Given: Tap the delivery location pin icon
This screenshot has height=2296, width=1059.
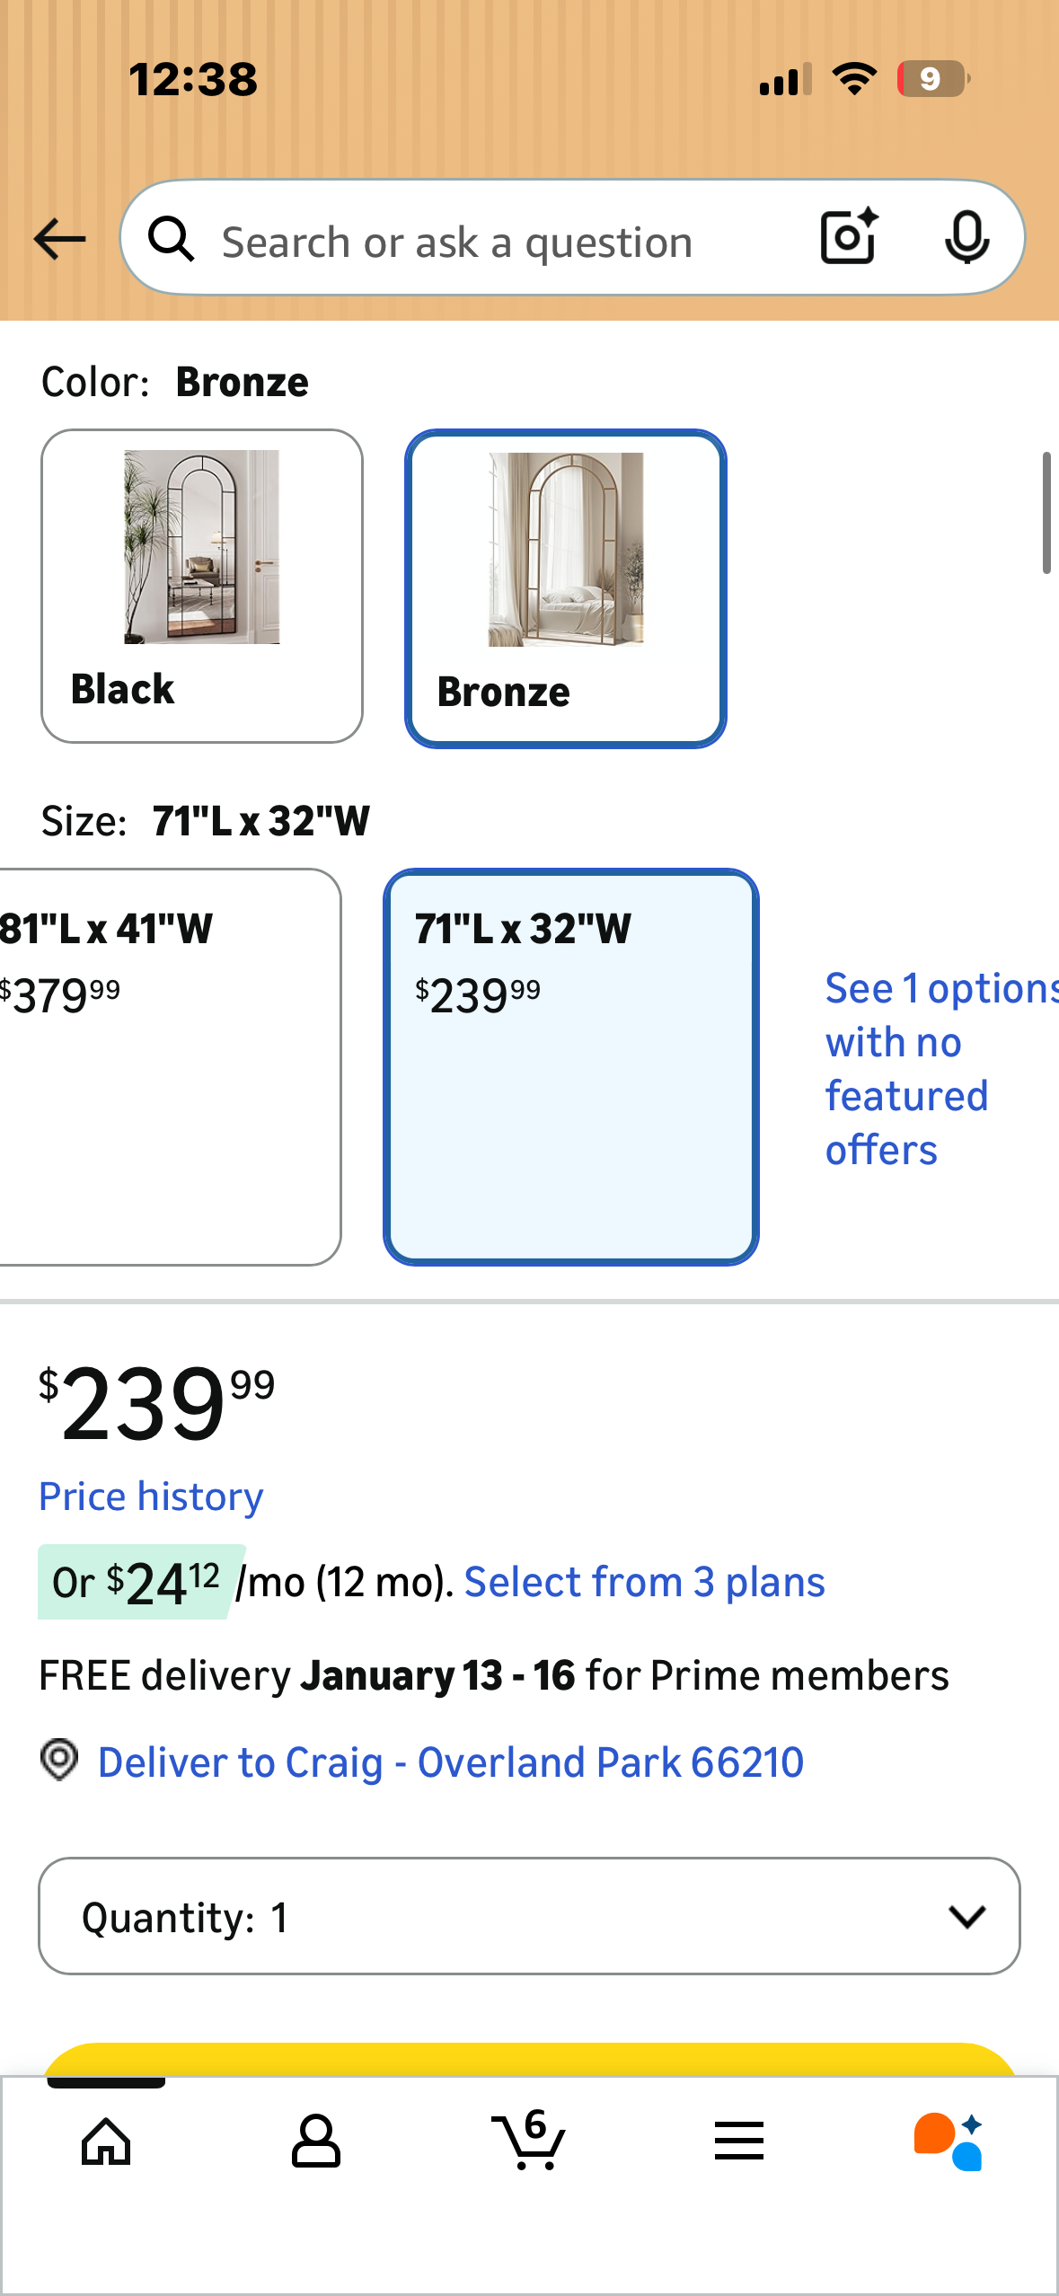Looking at the screenshot, I should pos(59,1759).
